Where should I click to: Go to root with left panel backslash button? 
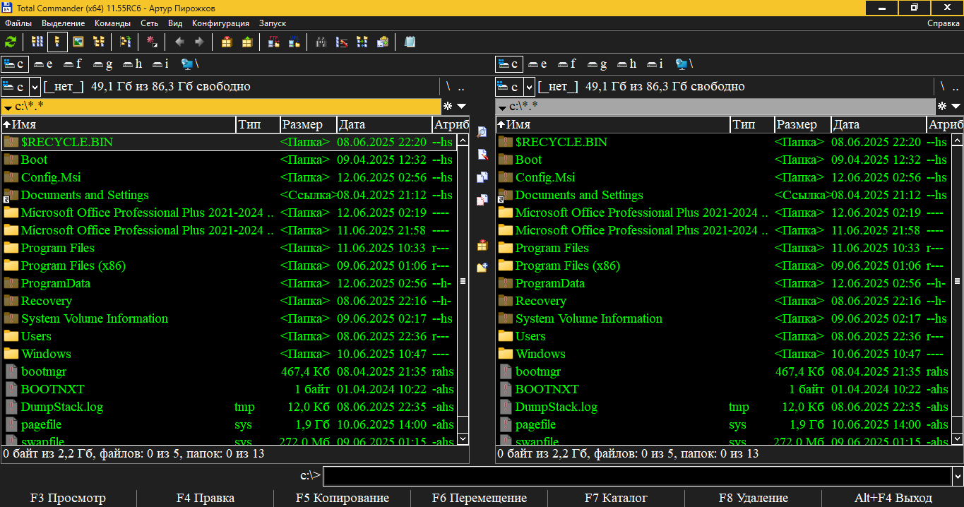point(448,87)
